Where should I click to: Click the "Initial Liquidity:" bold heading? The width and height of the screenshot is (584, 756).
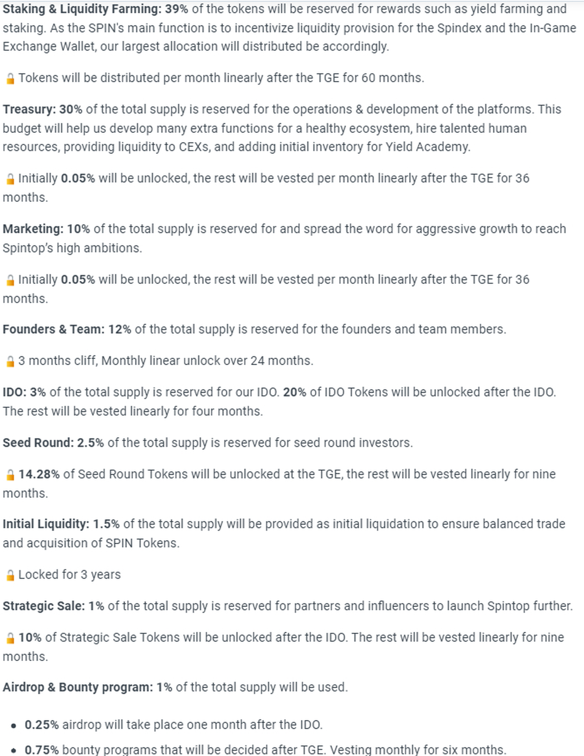point(46,524)
